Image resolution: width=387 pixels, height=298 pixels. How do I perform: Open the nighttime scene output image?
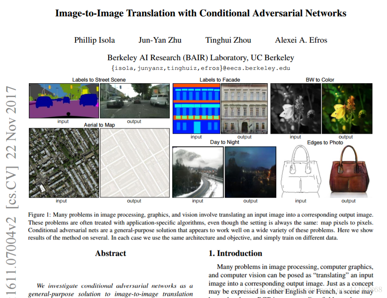coord(250,172)
